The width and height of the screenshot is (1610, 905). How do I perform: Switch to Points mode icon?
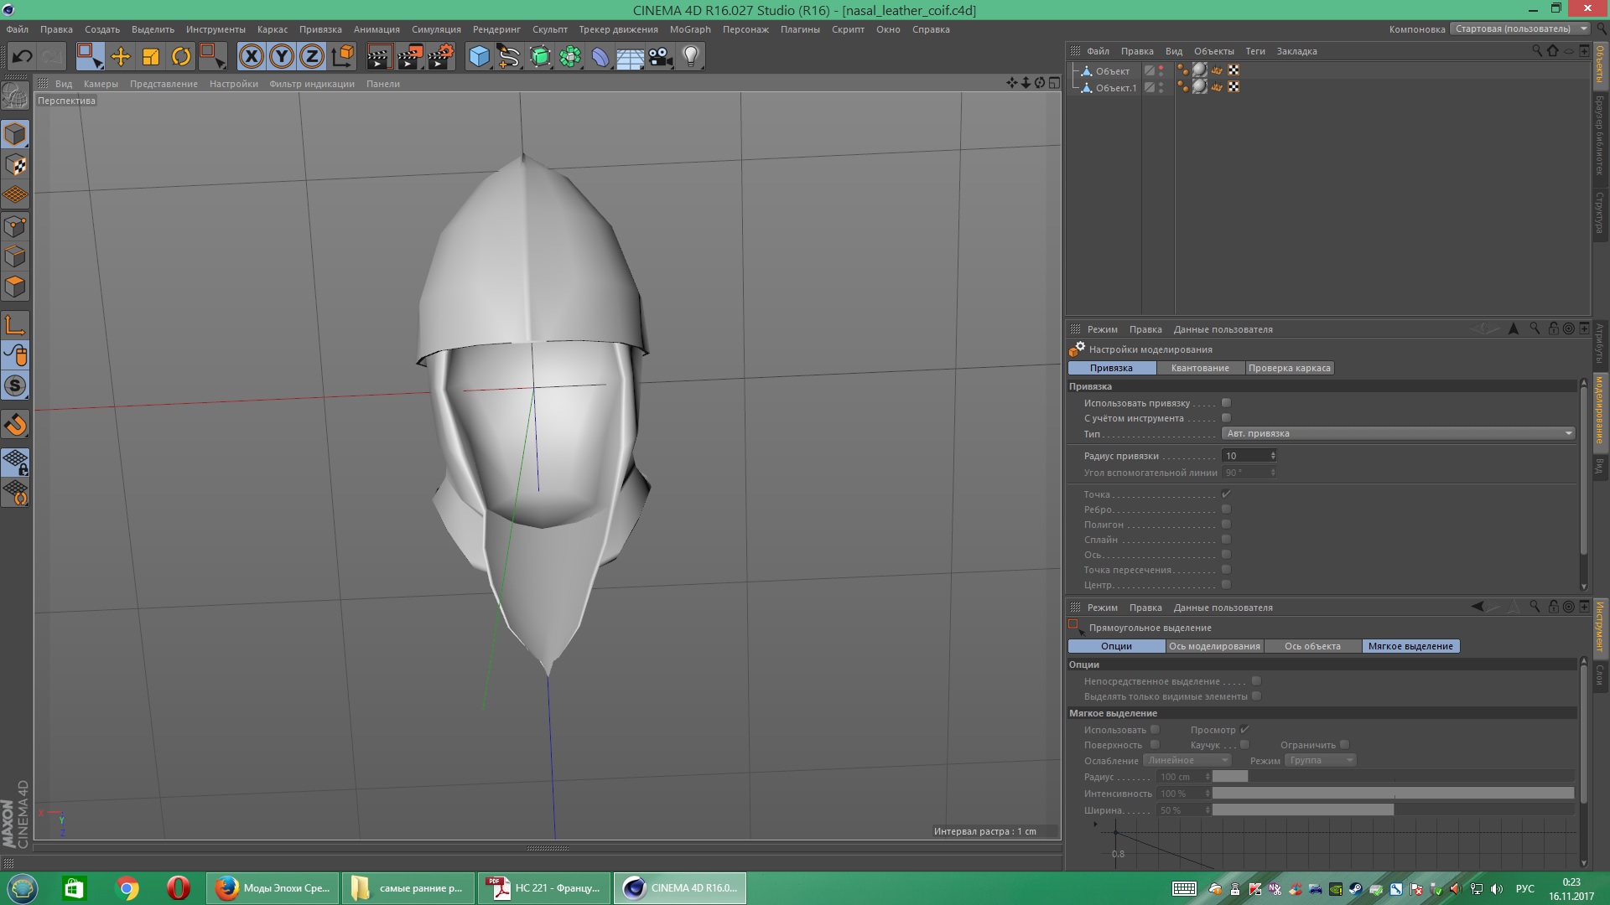pyautogui.click(x=16, y=226)
